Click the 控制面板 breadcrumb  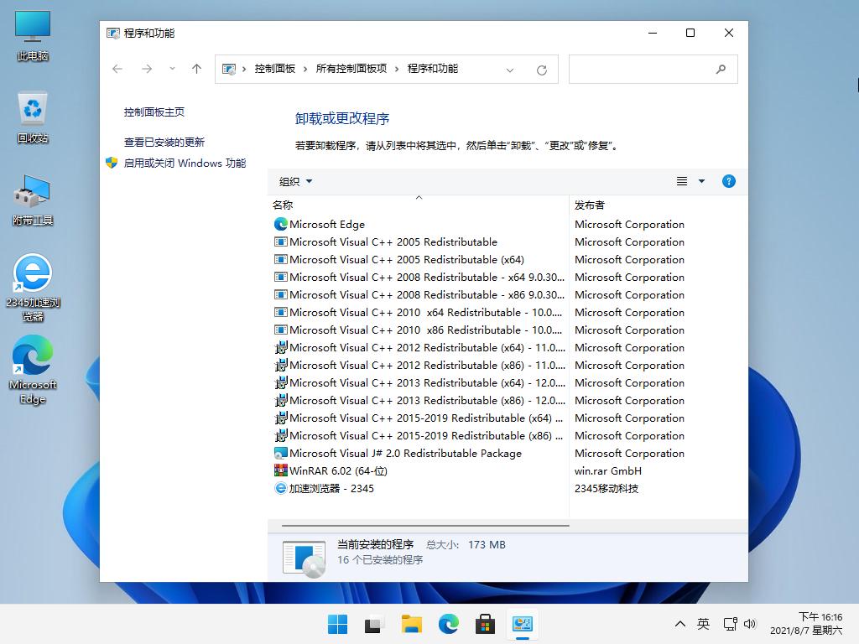click(x=275, y=69)
